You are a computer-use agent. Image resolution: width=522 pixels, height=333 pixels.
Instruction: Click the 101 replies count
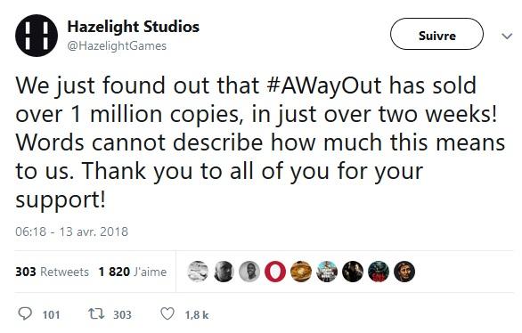click(52, 314)
